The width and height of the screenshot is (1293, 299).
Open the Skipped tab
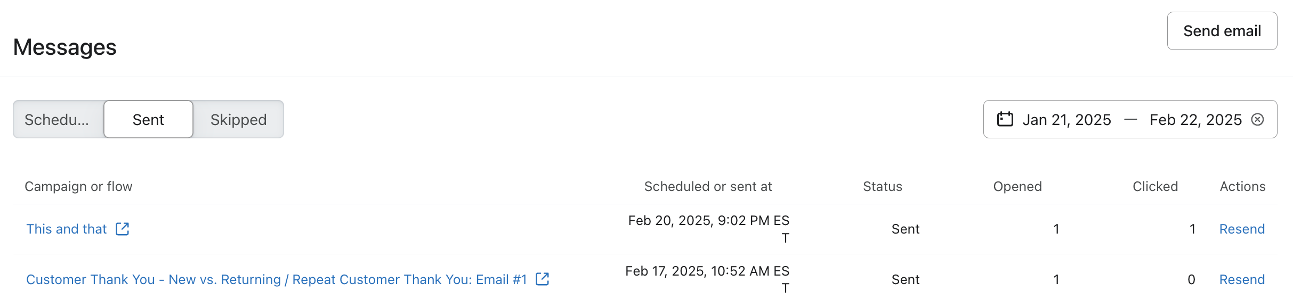(238, 120)
